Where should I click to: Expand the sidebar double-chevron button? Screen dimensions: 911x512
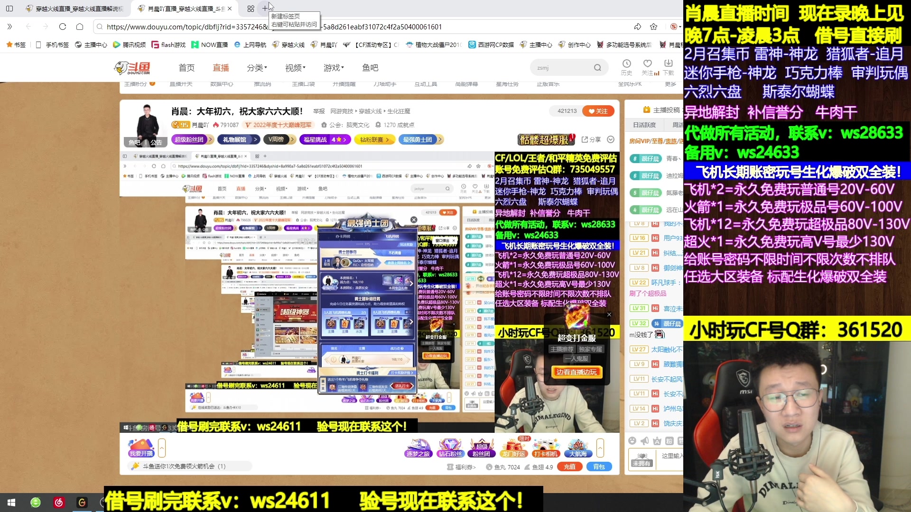click(9, 27)
